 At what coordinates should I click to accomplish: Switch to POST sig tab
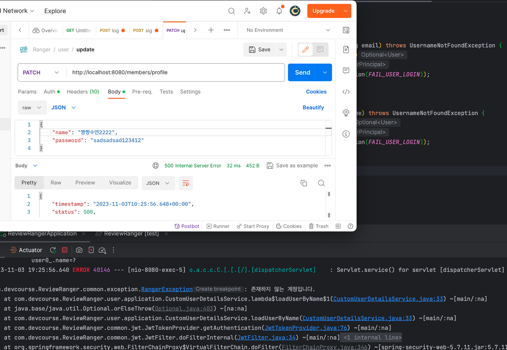pyautogui.click(x=146, y=30)
